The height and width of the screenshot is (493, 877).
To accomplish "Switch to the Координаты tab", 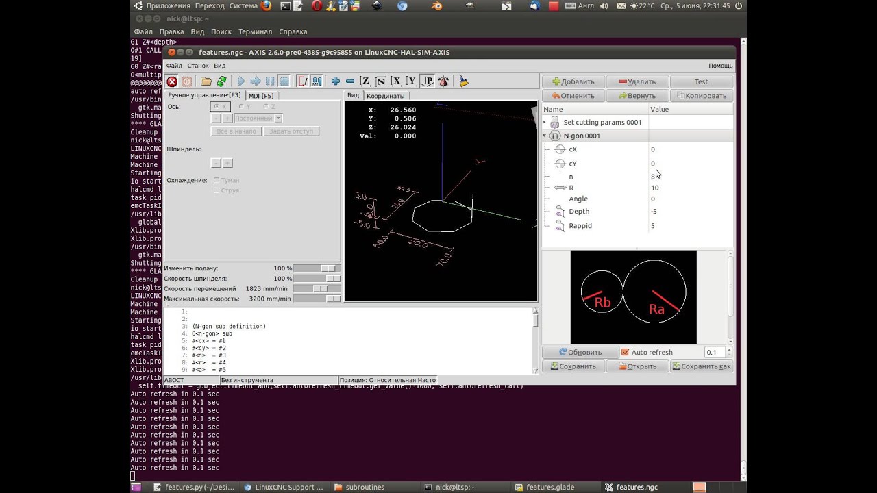I will [x=386, y=96].
